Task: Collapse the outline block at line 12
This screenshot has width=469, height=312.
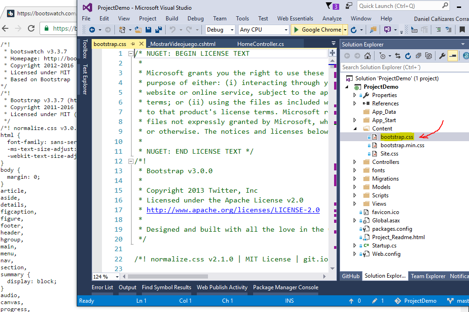Action: pyautogui.click(x=131, y=161)
